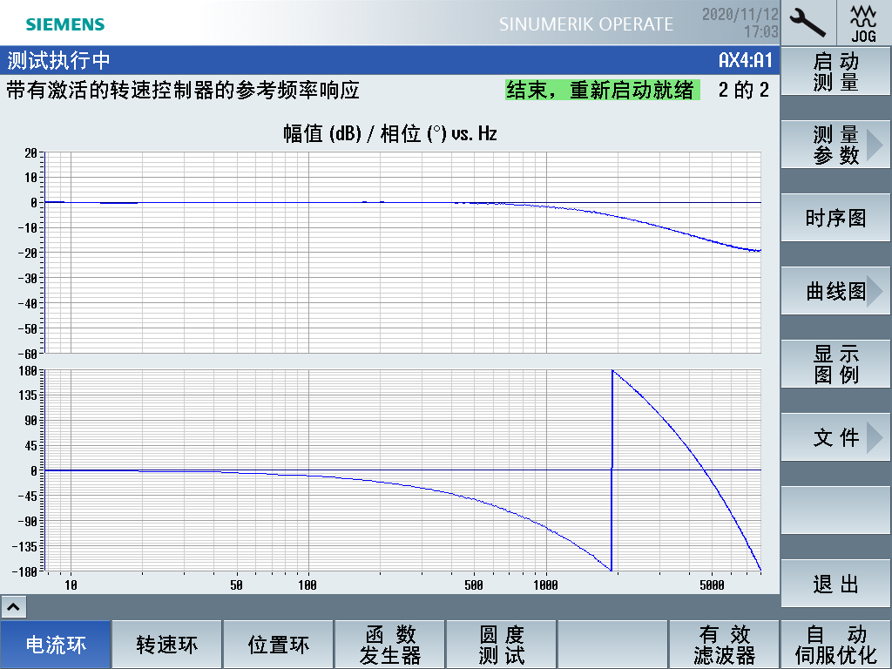Click the JOG mode icon
The height and width of the screenshot is (669, 892).
(863, 22)
